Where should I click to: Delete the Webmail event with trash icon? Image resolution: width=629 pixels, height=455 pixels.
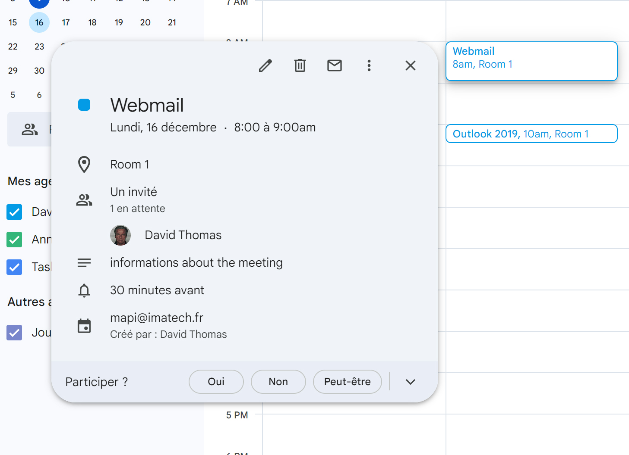coord(300,65)
